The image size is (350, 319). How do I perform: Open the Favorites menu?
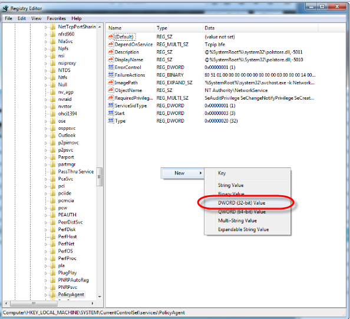(x=56, y=18)
